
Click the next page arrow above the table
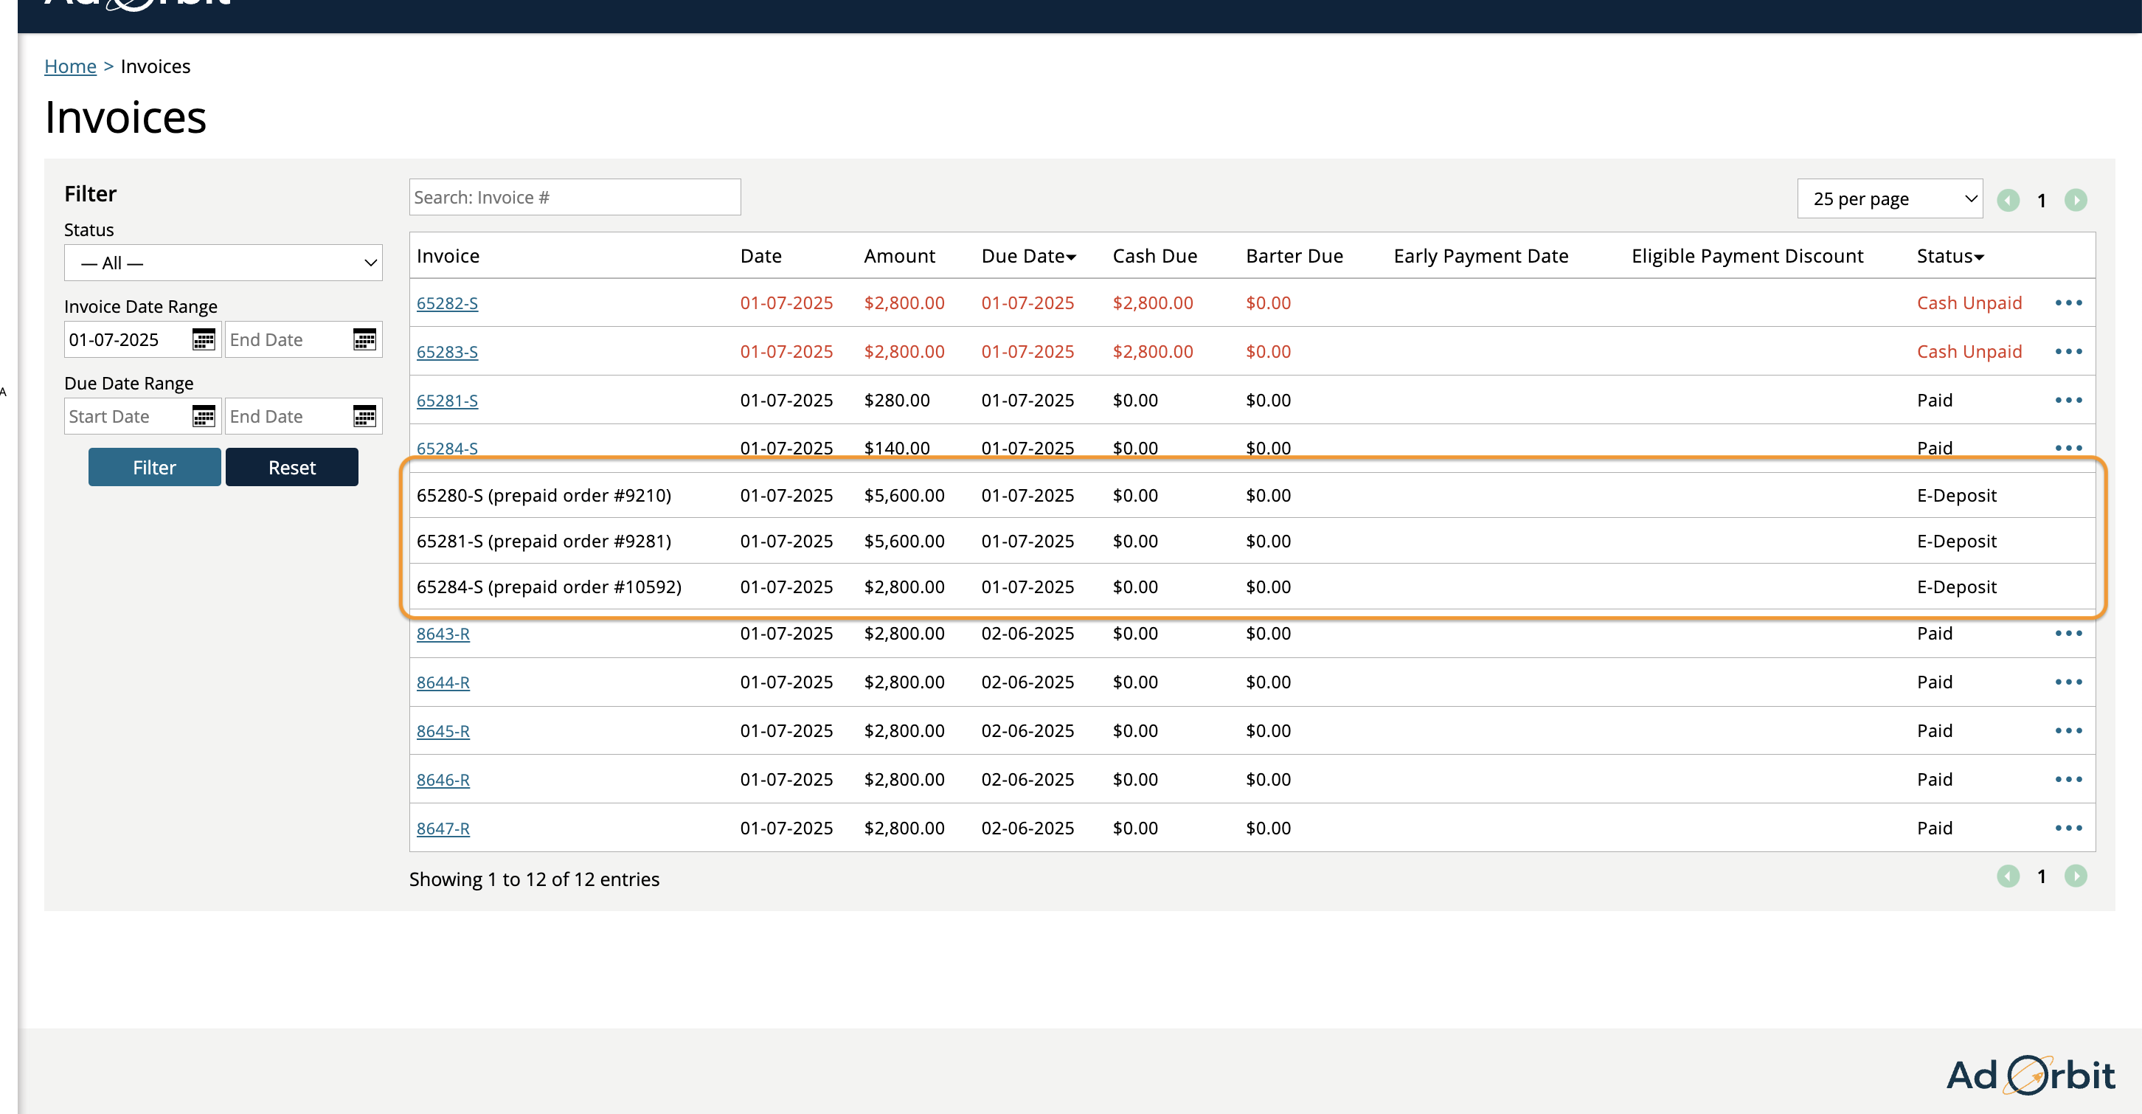pyautogui.click(x=2076, y=199)
